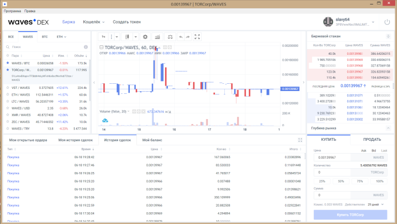Go to the Биржа page
The image size is (397, 224).
click(x=69, y=22)
